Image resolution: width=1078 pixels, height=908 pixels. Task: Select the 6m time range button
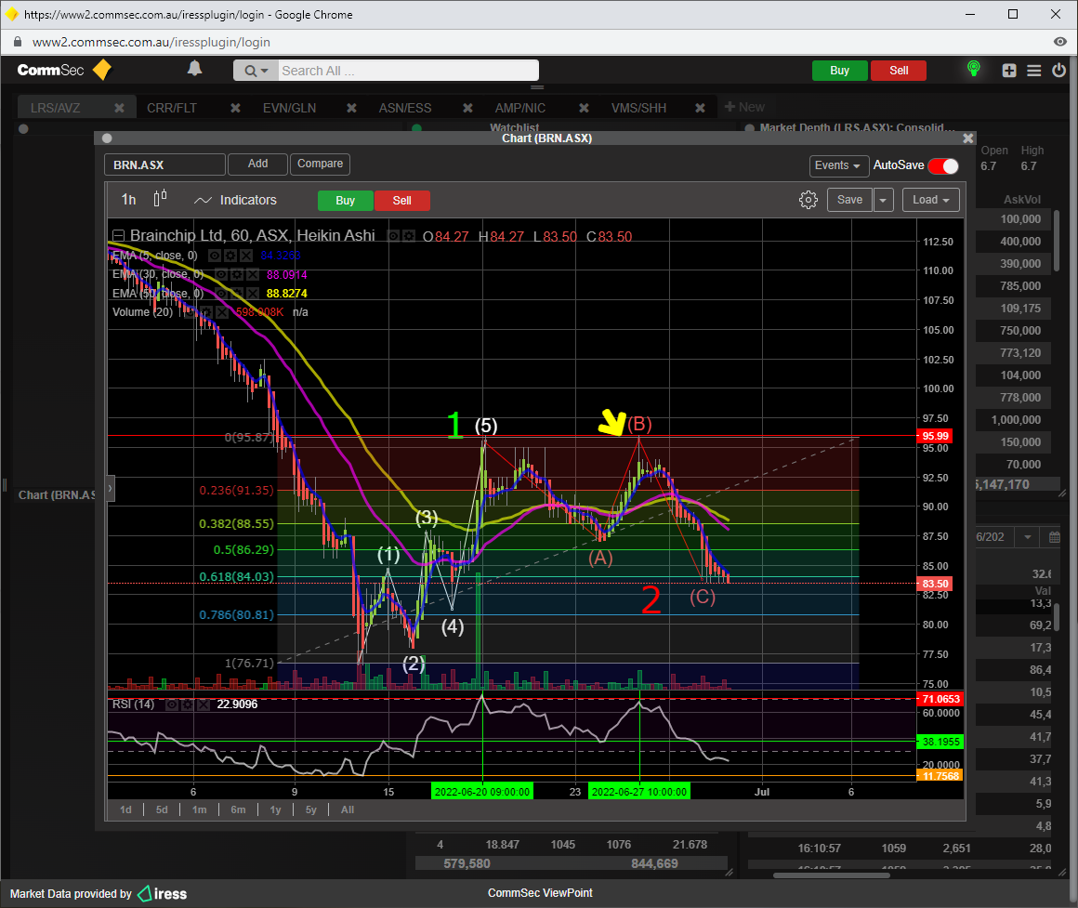(x=238, y=809)
